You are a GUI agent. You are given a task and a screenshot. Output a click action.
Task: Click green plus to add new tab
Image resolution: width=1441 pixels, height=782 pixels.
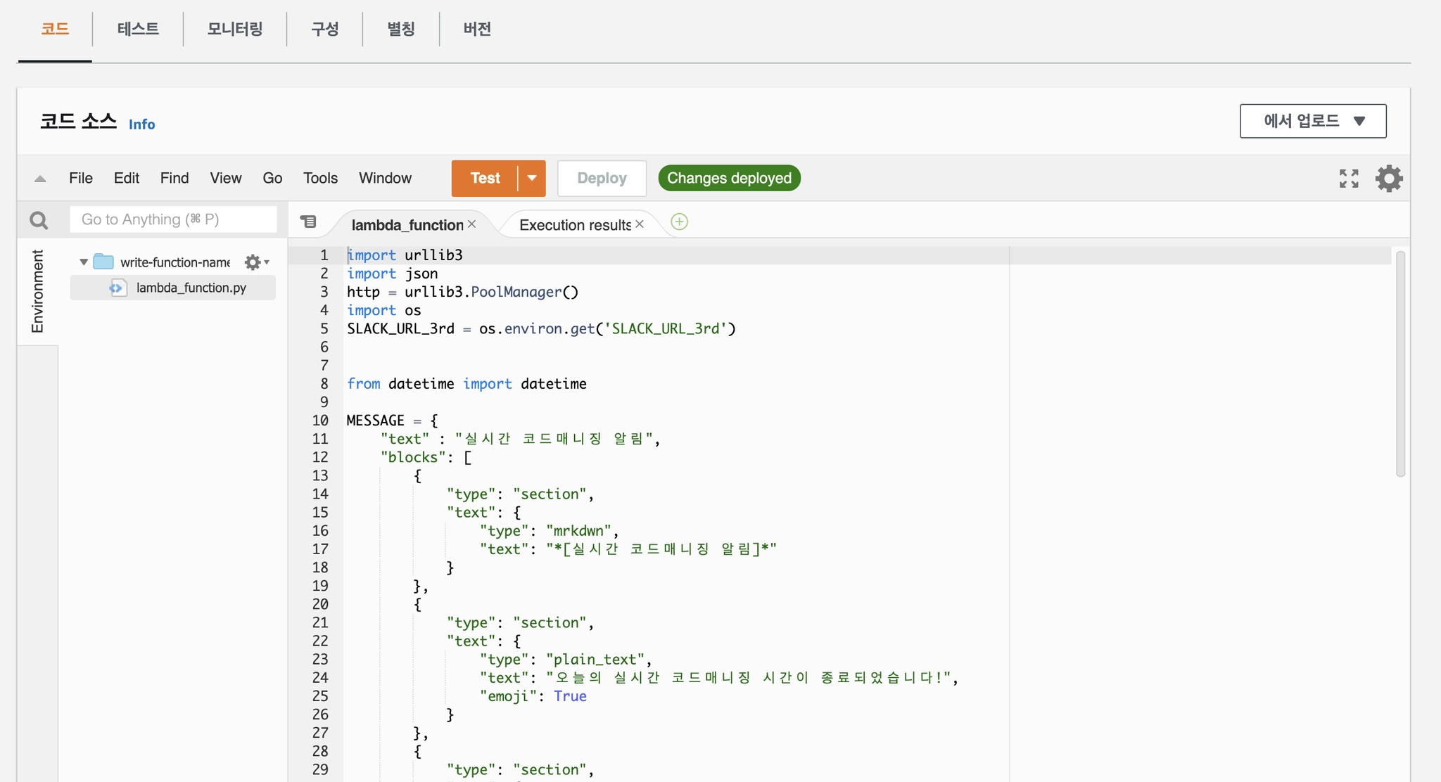click(x=679, y=222)
